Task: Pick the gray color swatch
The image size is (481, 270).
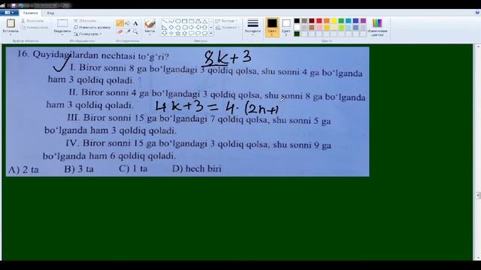Action: tap(304, 21)
